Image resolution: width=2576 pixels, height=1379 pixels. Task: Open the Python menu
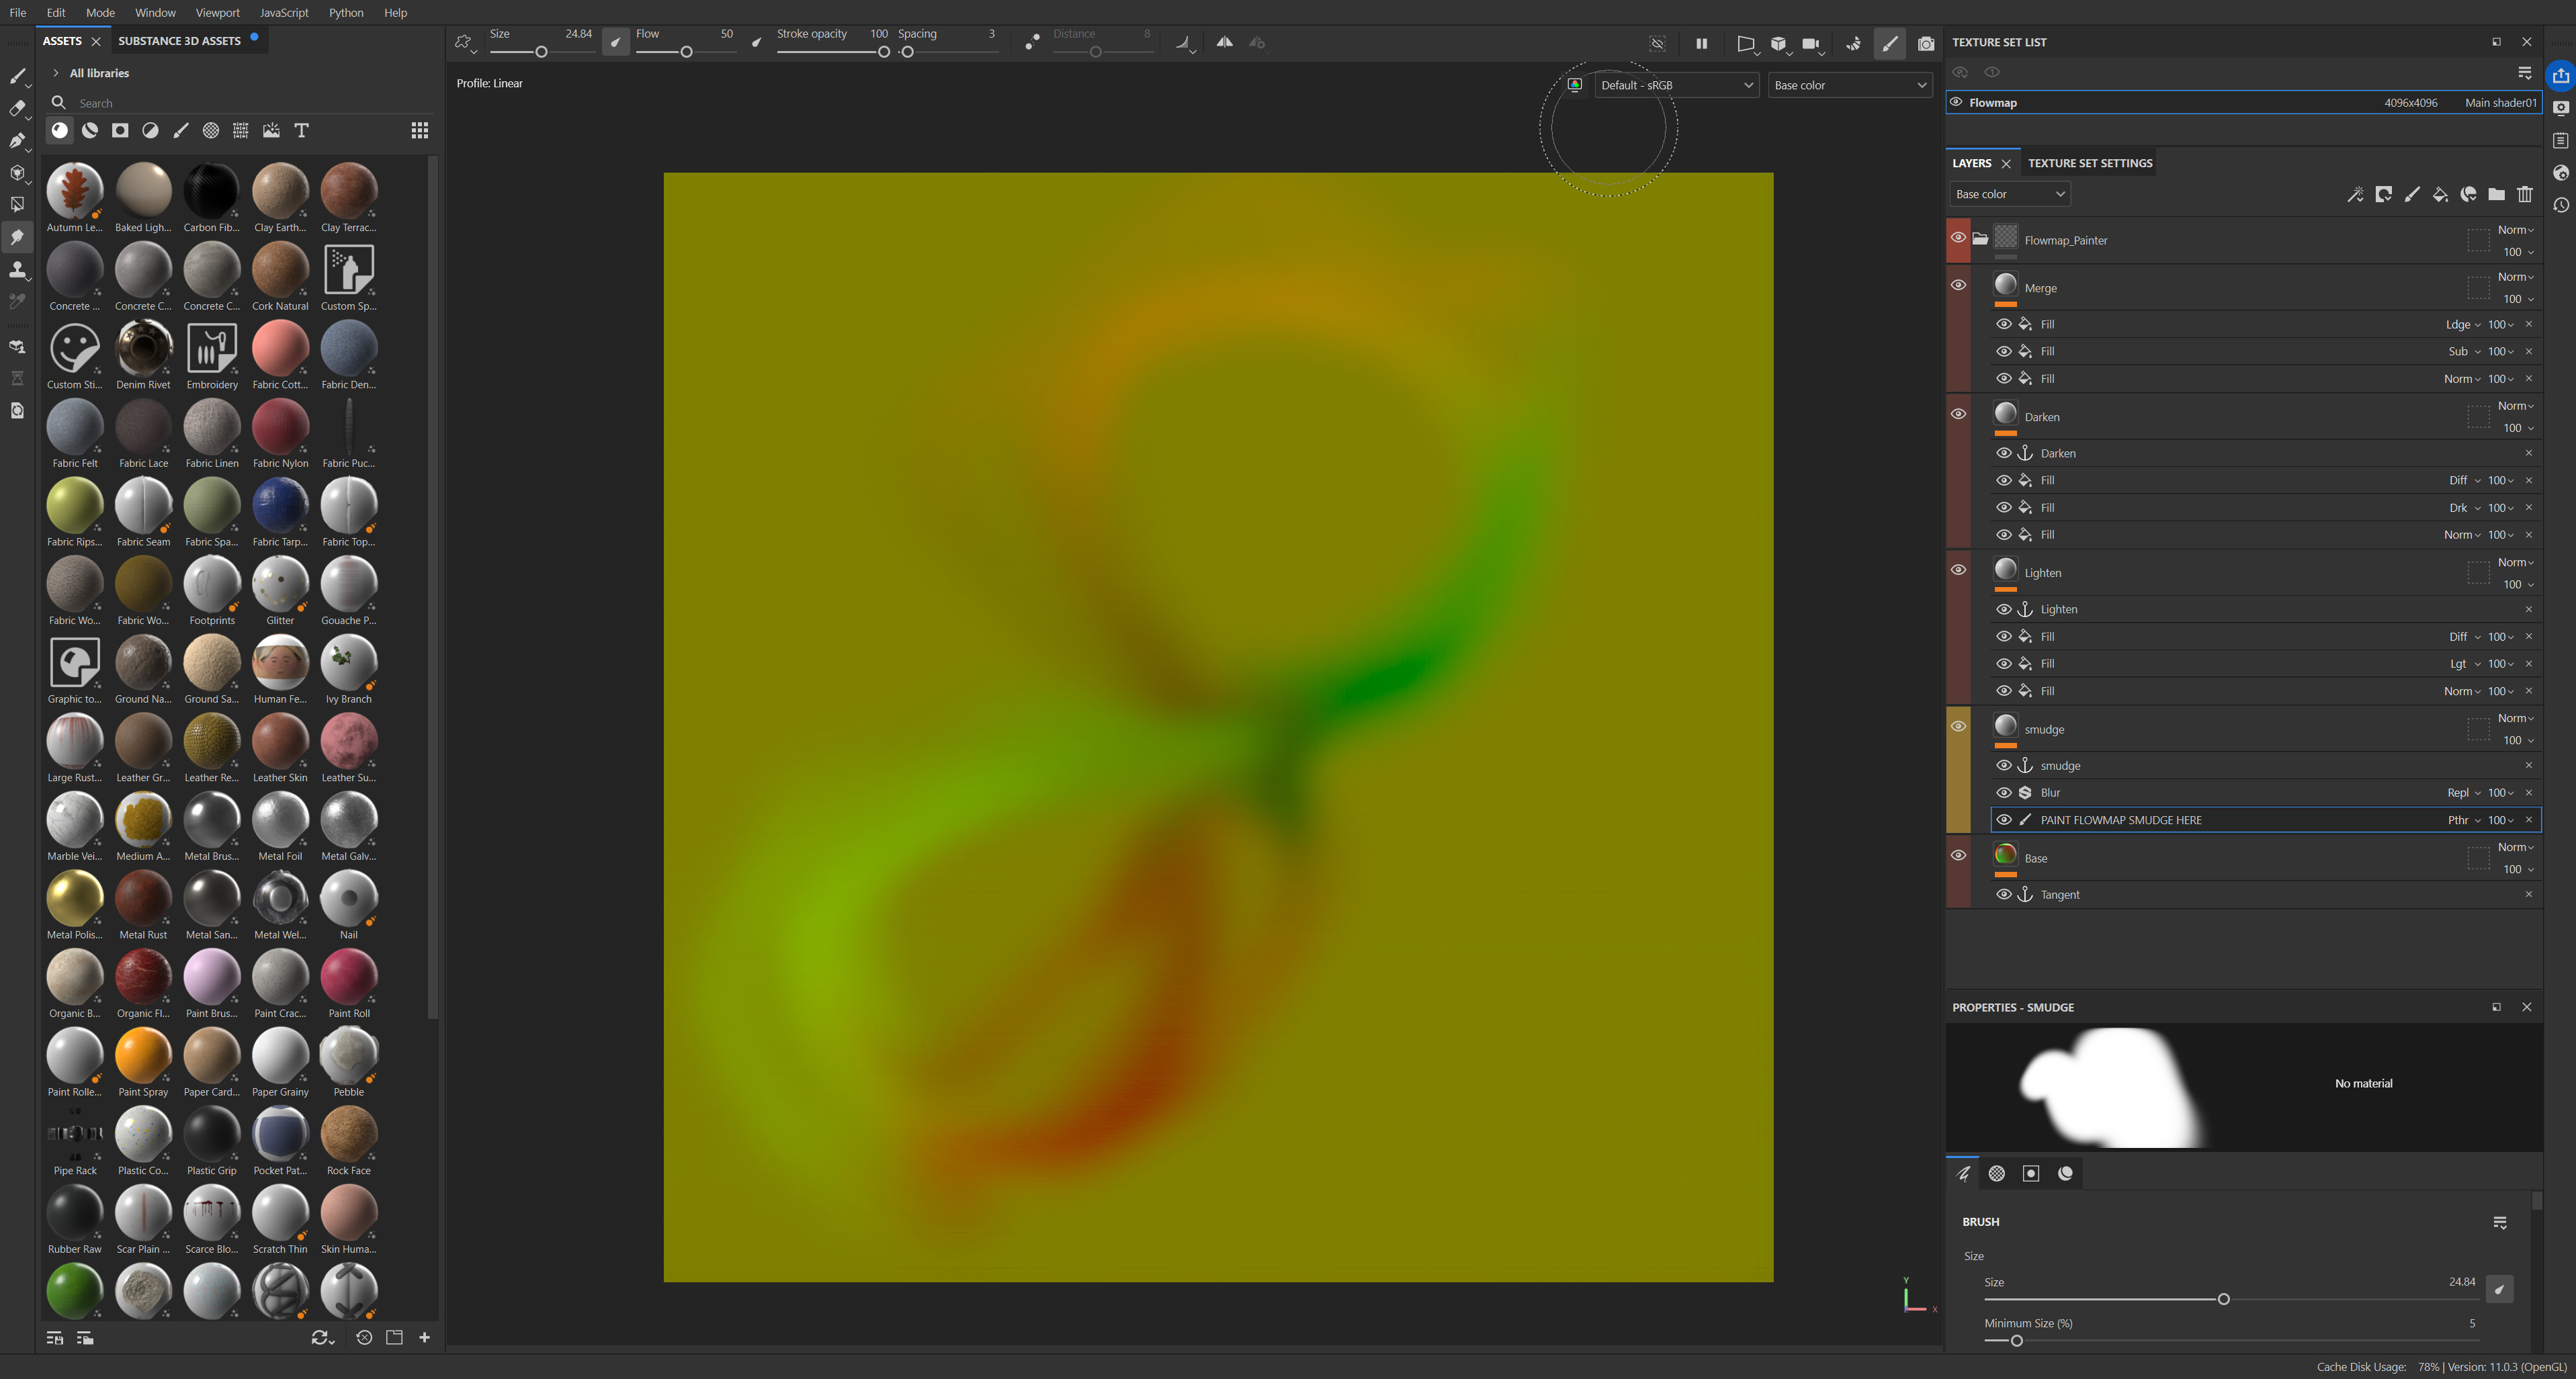coord(346,13)
